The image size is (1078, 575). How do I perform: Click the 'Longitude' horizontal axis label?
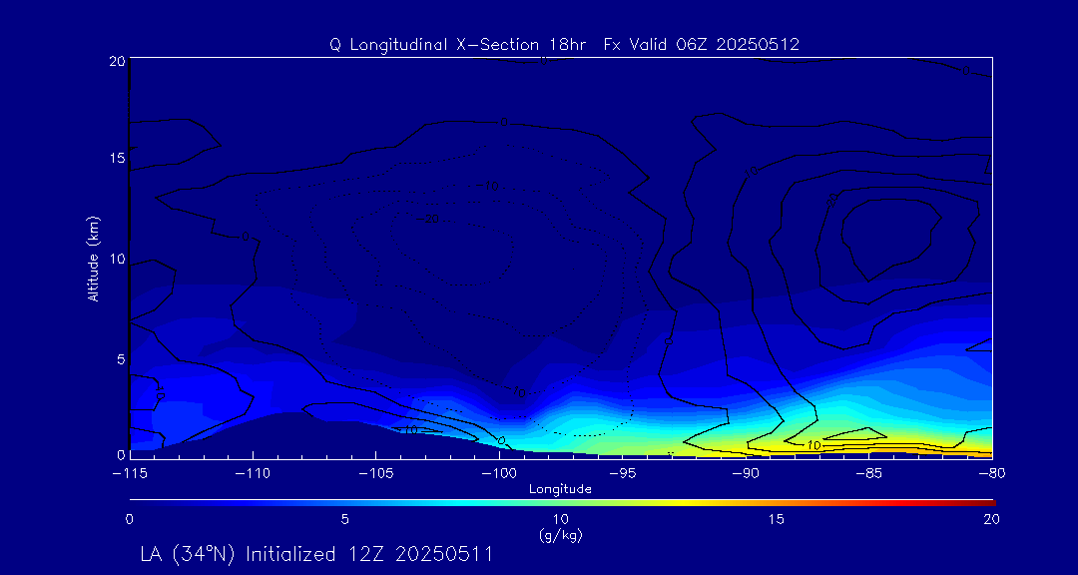click(x=560, y=489)
